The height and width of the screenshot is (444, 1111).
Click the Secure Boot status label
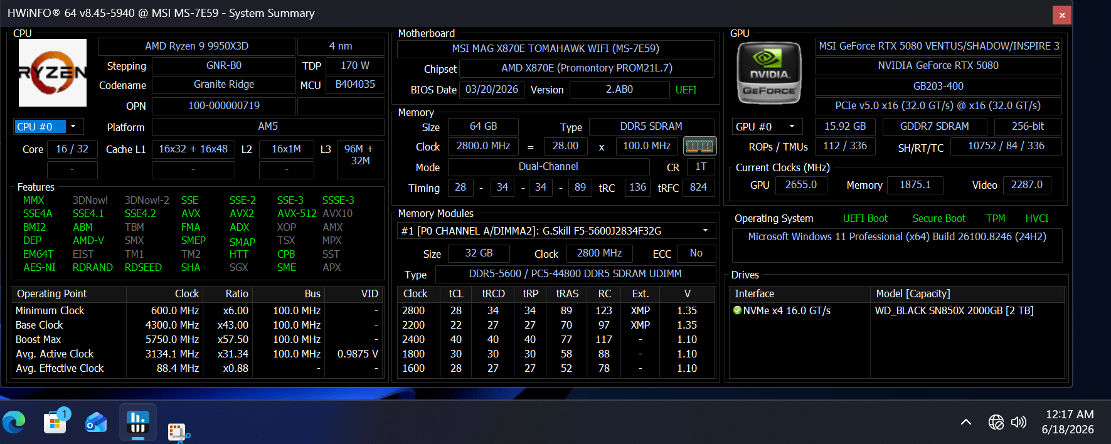[x=938, y=218]
